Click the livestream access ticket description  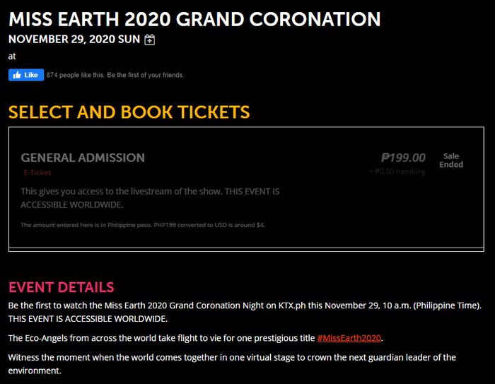point(150,198)
